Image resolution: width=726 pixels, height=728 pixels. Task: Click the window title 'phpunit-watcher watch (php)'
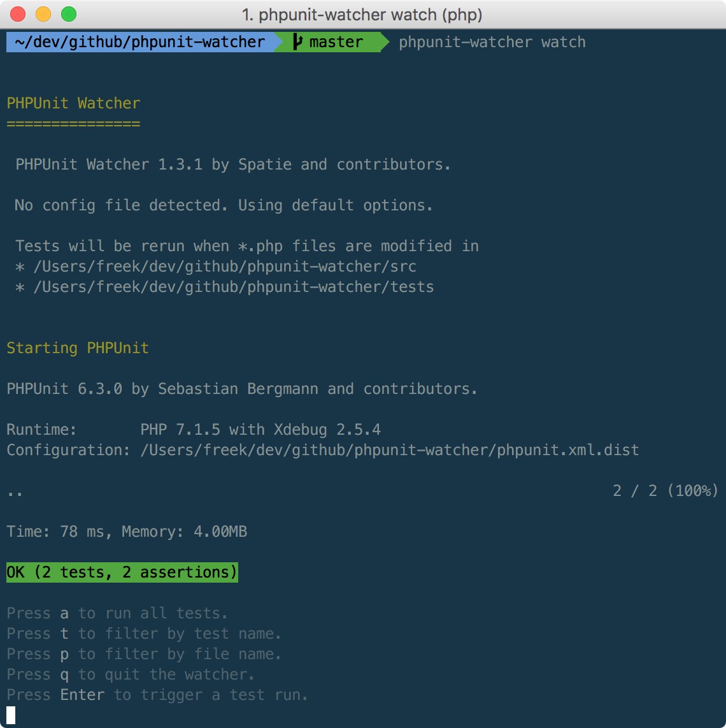(362, 15)
